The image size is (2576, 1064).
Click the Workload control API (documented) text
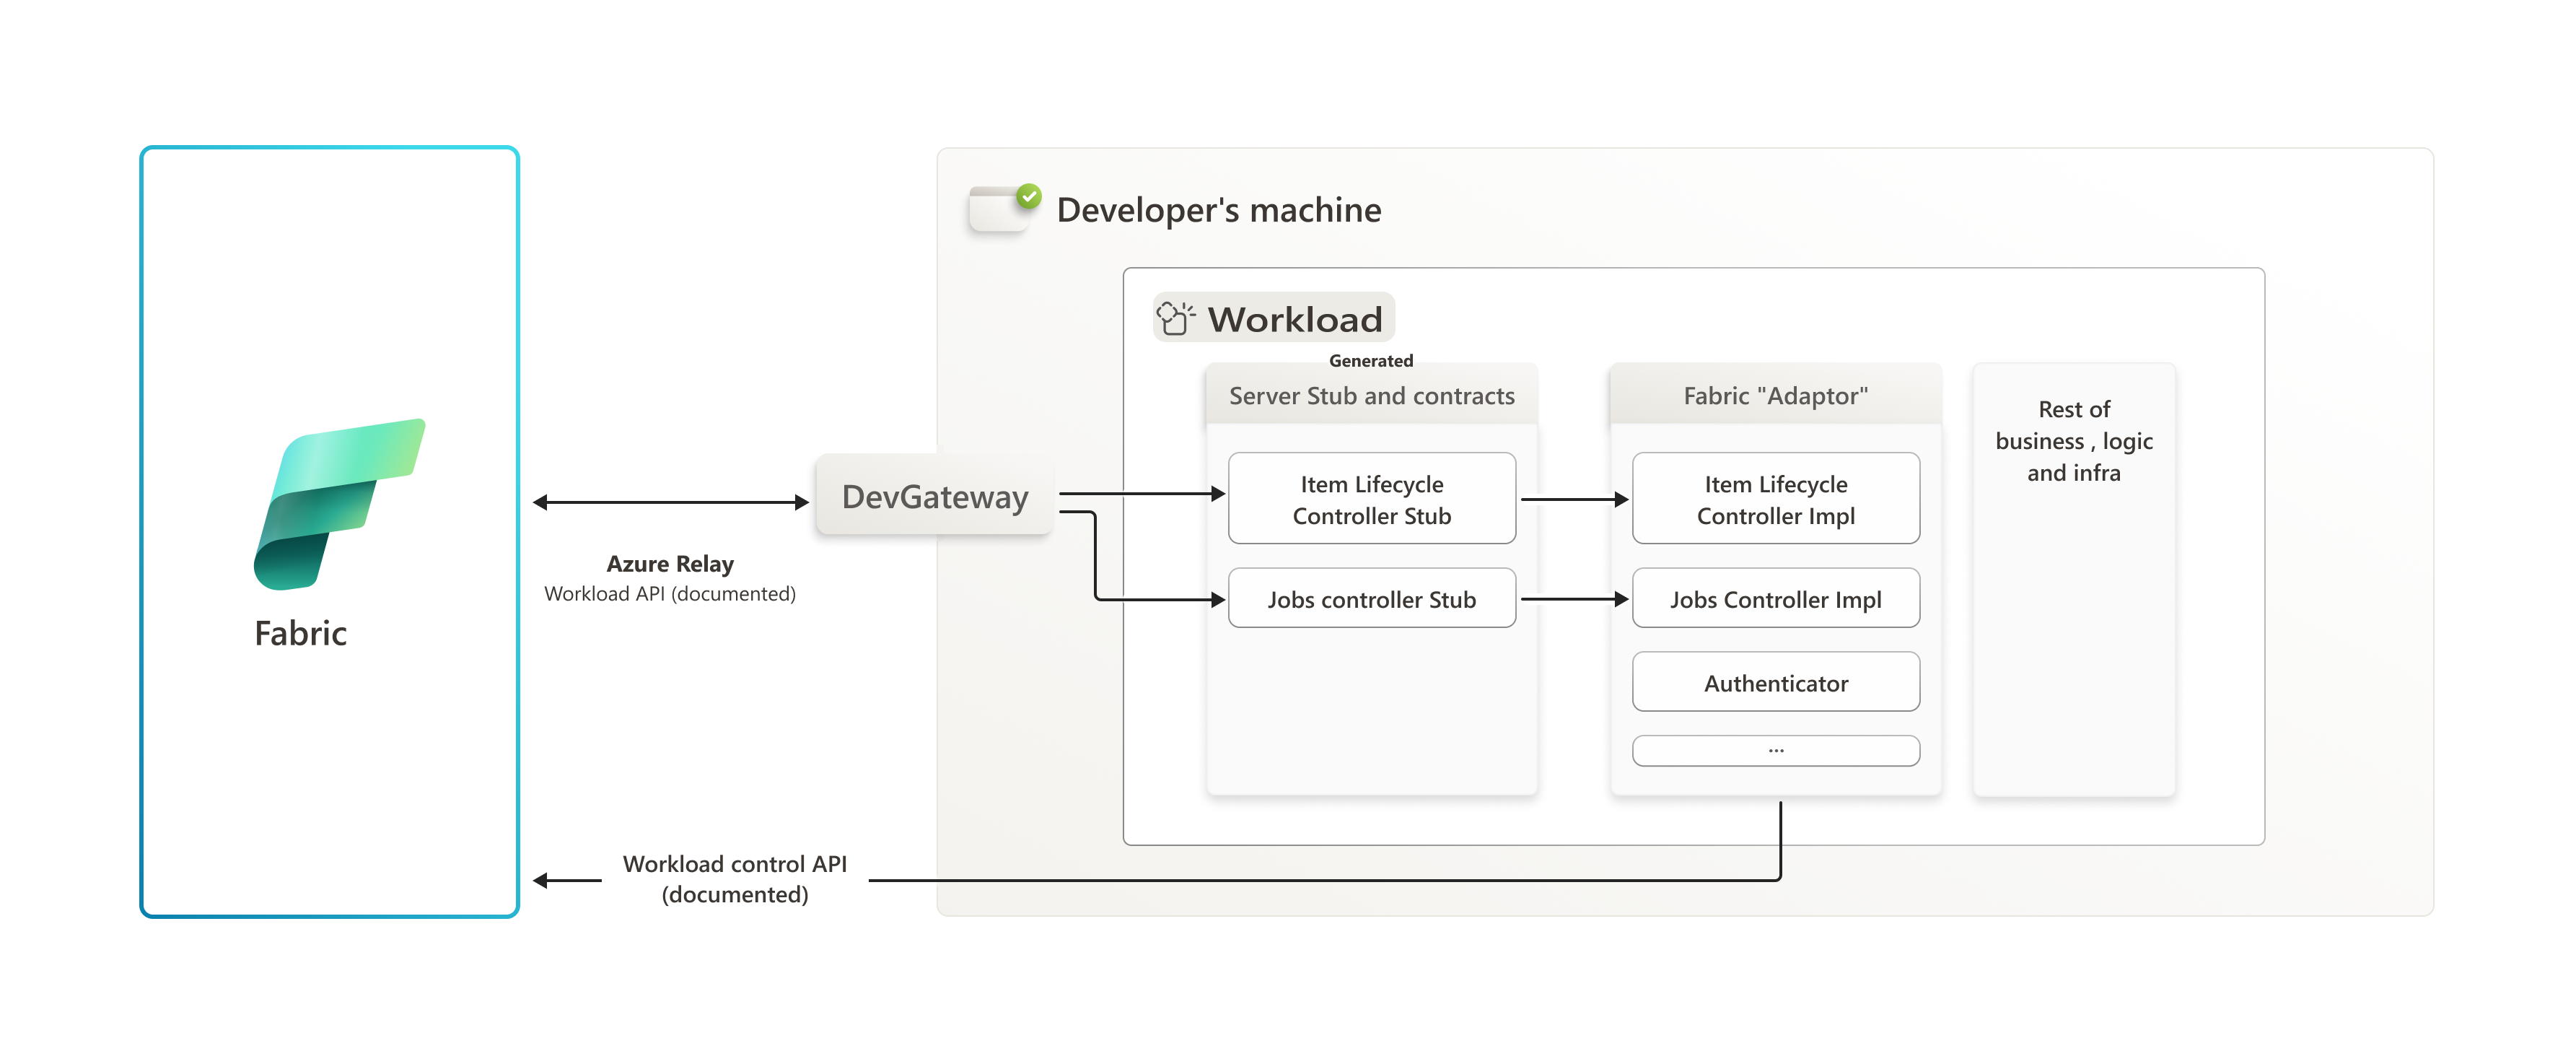tap(735, 879)
